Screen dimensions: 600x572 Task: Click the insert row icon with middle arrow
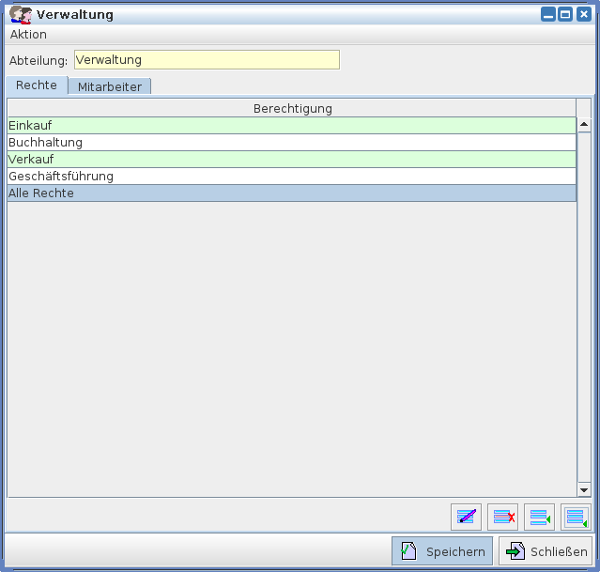click(540, 517)
